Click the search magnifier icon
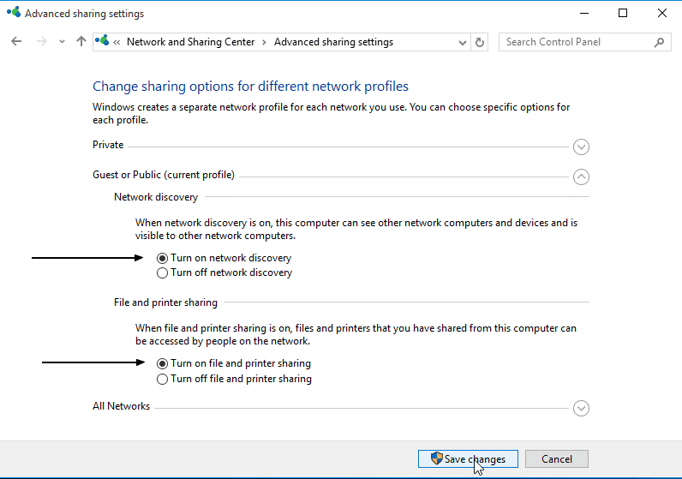Screen dimensions: 682x479 coord(659,42)
